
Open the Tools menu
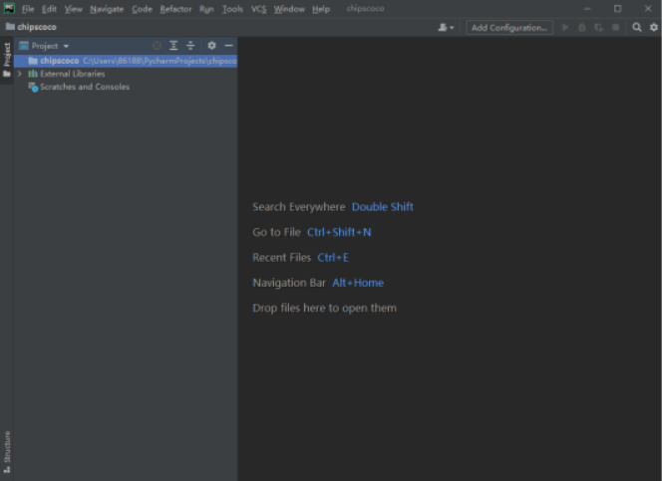pos(232,9)
